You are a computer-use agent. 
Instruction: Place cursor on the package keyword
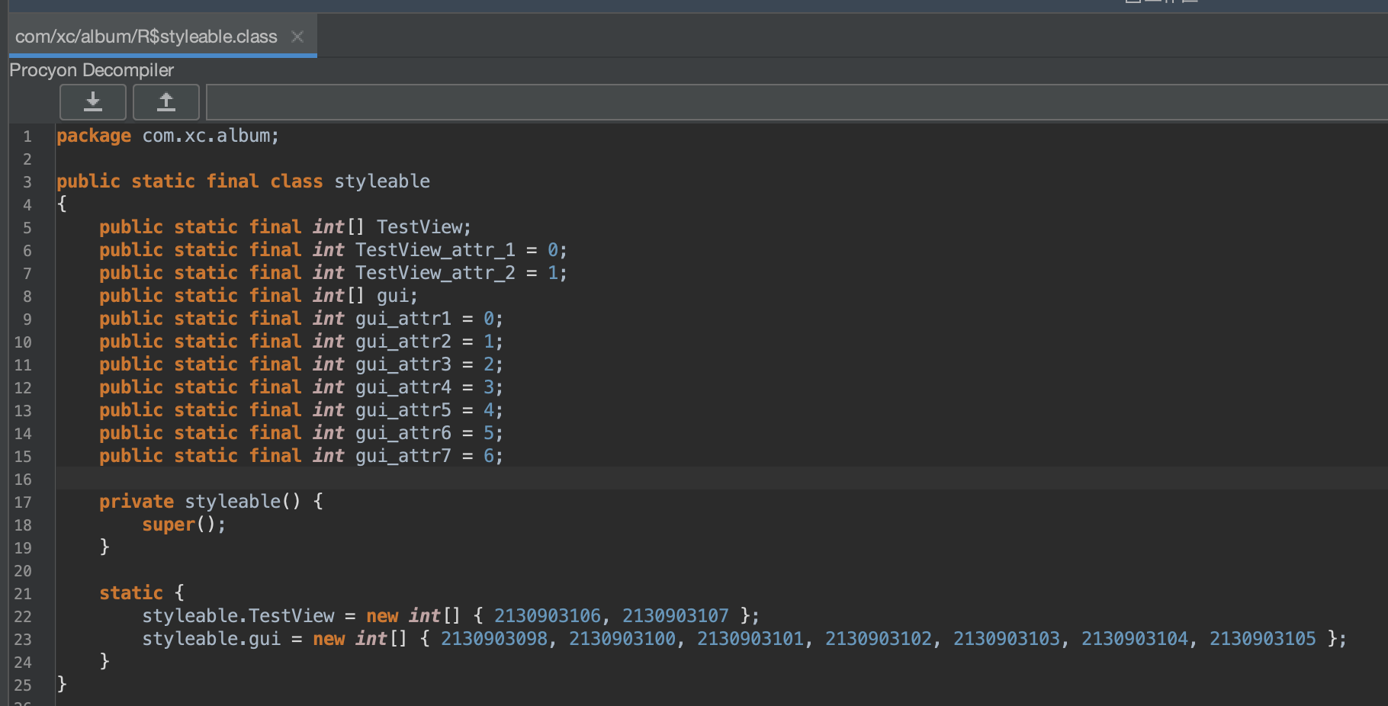[x=94, y=136]
